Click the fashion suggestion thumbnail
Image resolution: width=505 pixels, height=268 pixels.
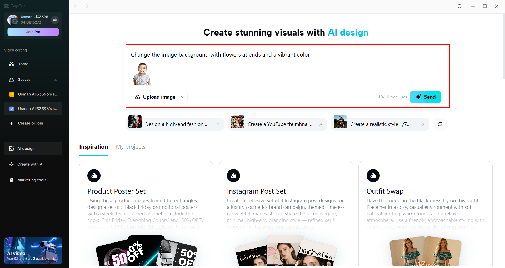coord(135,122)
